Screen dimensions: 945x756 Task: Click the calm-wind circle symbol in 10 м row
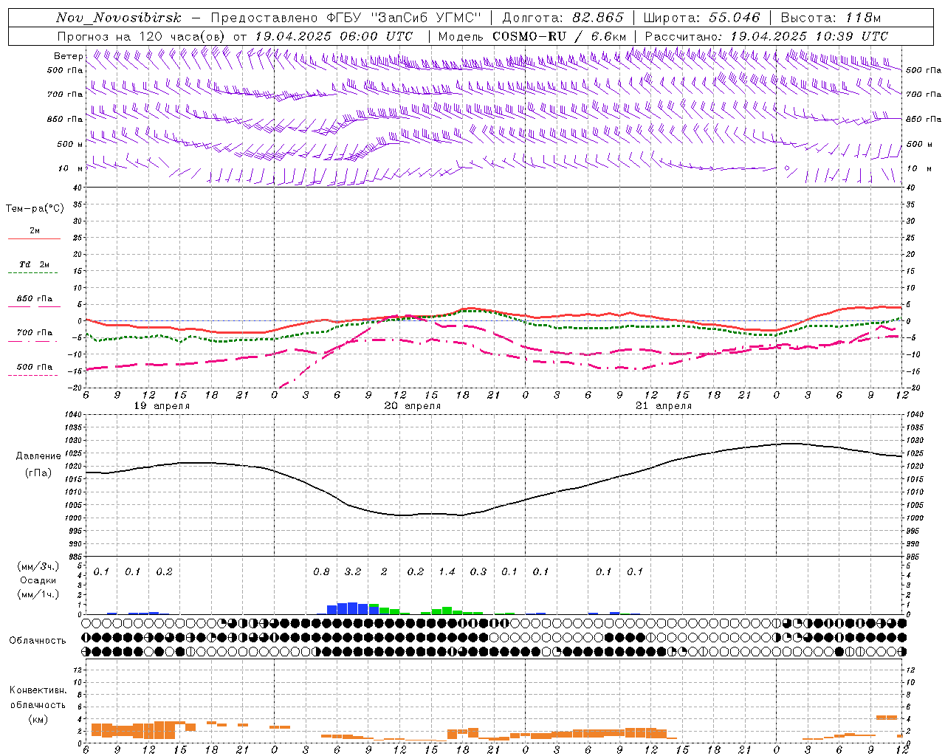(787, 168)
